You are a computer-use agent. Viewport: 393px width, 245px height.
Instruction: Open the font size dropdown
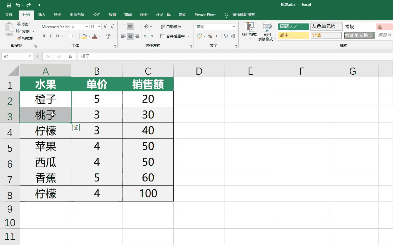point(99,27)
